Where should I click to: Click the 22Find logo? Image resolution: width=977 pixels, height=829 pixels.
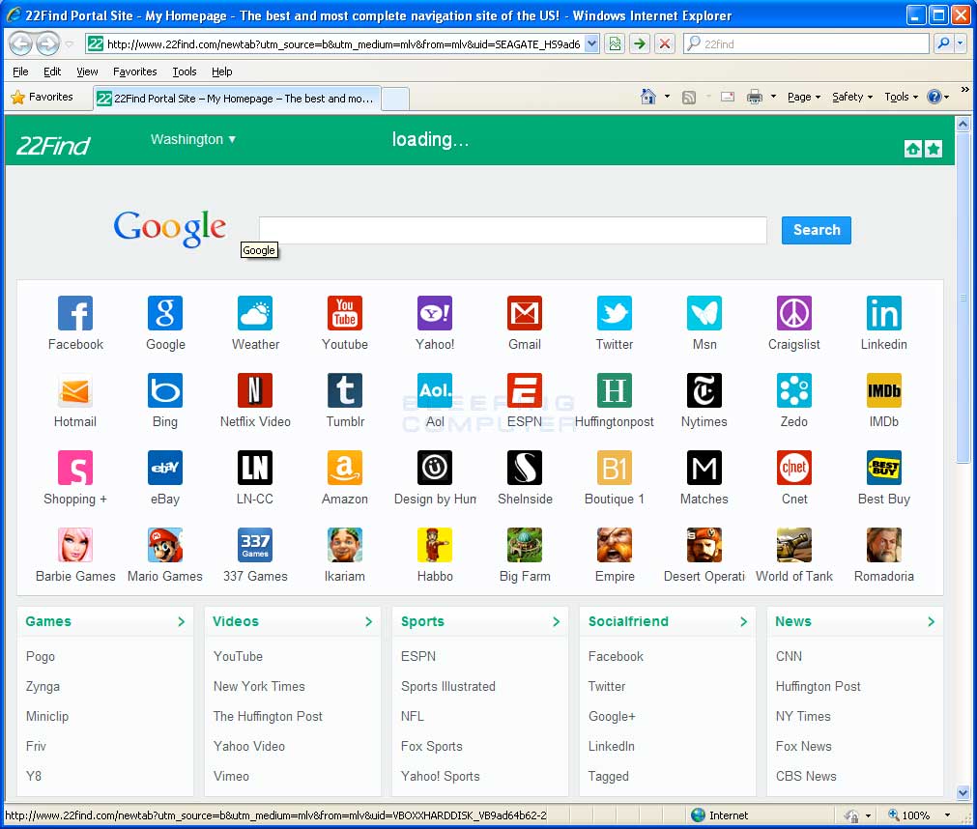click(x=53, y=146)
